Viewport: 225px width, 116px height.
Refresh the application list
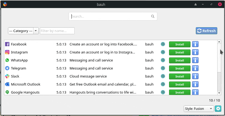click(207, 31)
